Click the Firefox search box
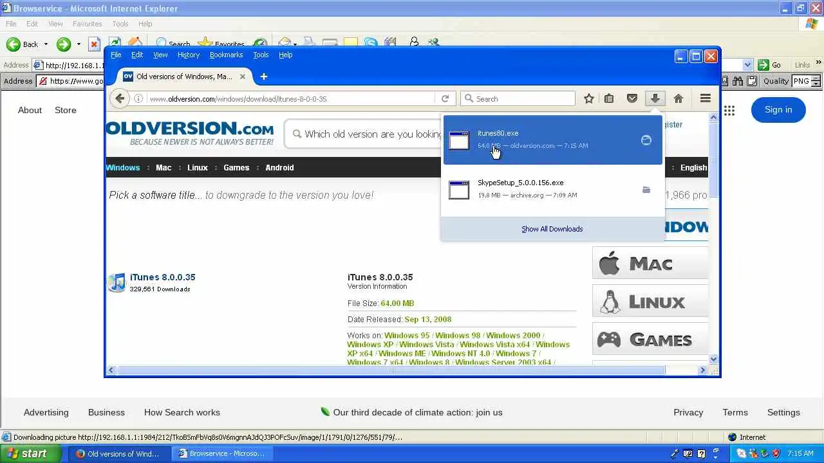Image resolution: width=824 pixels, height=463 pixels. [x=518, y=98]
